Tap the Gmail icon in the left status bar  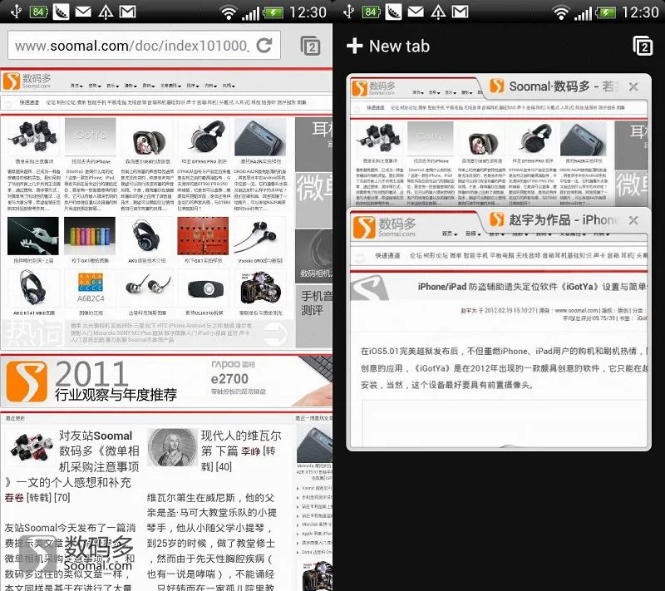pos(127,12)
